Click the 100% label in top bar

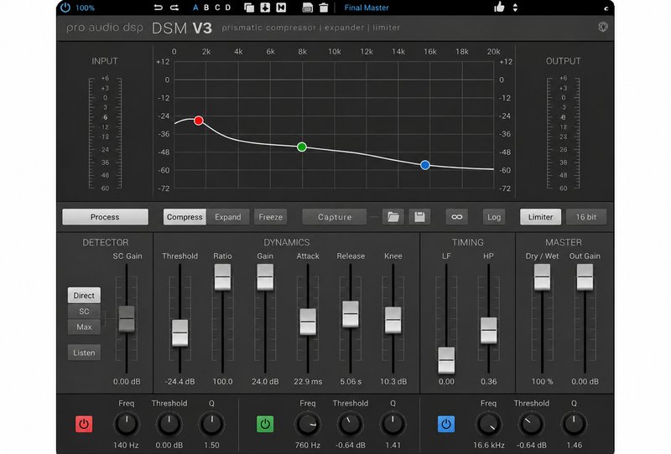86,8
